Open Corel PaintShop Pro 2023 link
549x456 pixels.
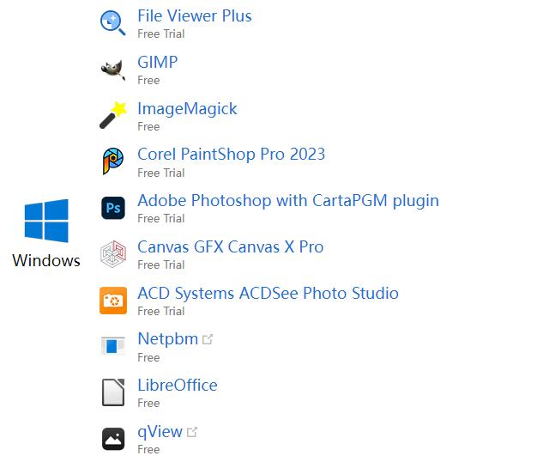[x=231, y=155]
